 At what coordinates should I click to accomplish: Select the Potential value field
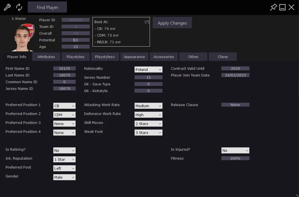[75, 40]
